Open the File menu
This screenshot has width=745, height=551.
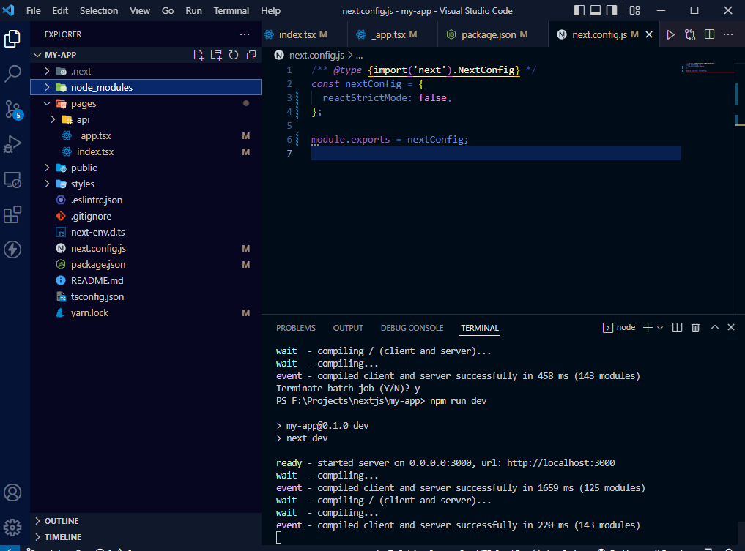click(33, 10)
